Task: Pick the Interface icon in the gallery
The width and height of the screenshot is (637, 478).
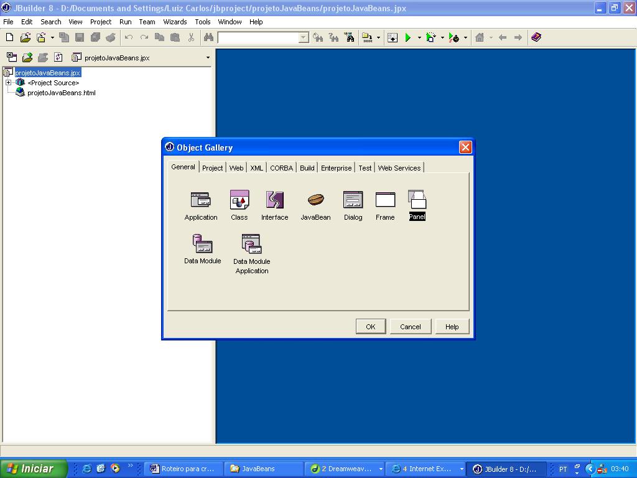Action: click(274, 200)
